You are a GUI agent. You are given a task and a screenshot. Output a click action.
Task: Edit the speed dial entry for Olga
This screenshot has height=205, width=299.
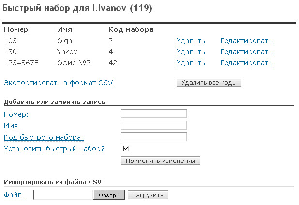tap(246, 41)
